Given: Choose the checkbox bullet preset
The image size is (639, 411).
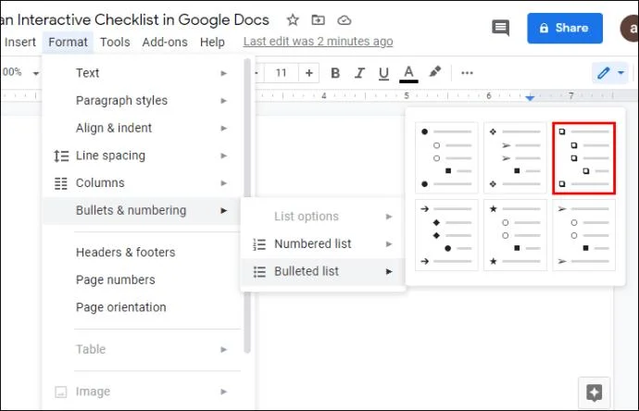Looking at the screenshot, I should (x=583, y=157).
